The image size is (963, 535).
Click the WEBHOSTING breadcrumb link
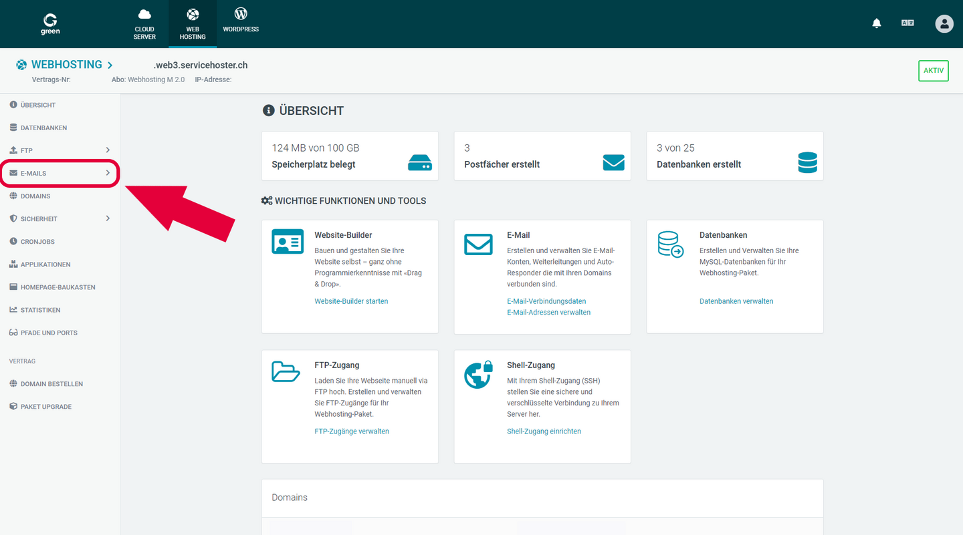[66, 65]
